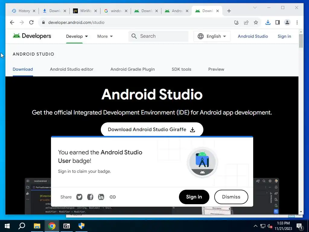Open the SDK tools section
Screen dimensions: 309x232
pyautogui.click(x=181, y=69)
